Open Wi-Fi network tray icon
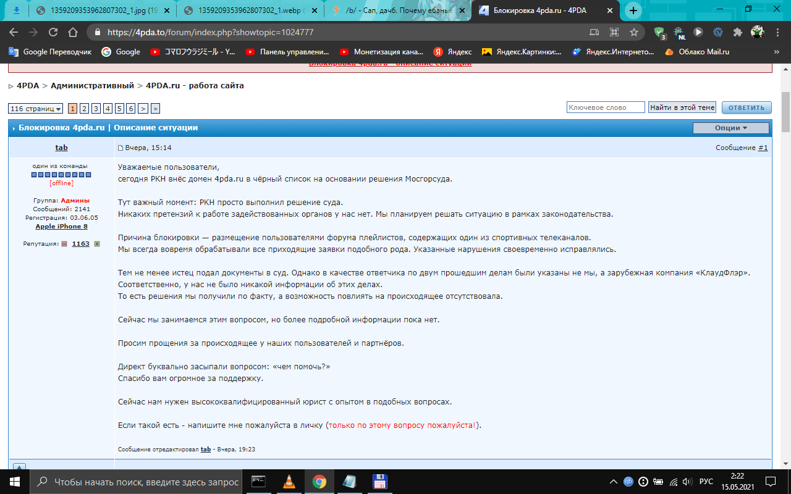This screenshot has height=494, width=791. click(x=674, y=482)
